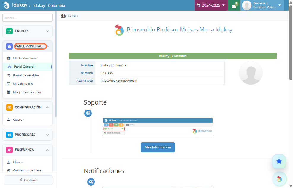Click the Cuadernos de clase book icon

[x=8, y=170]
